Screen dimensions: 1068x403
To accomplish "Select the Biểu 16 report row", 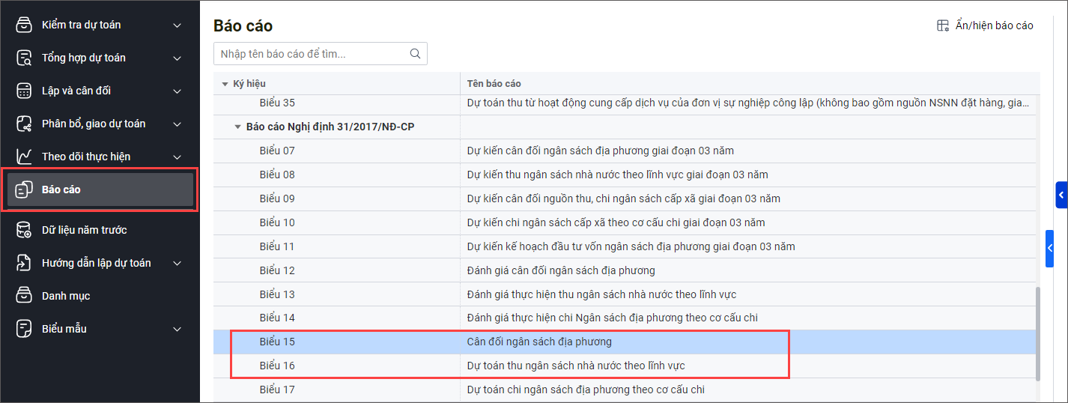I will (x=277, y=366).
